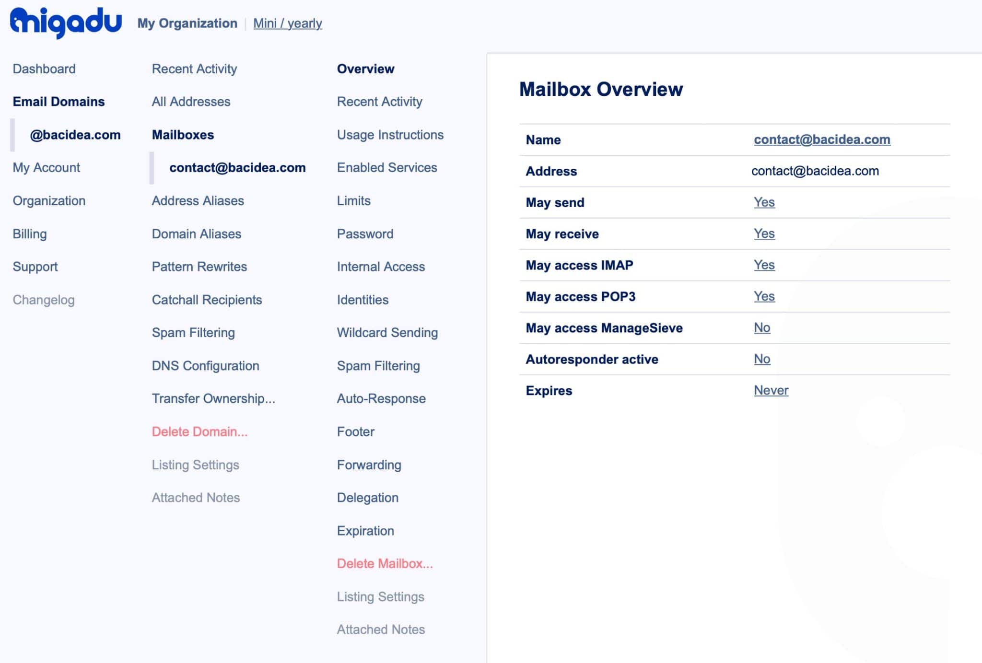Open mailbox Expiration settings
This screenshot has width=982, height=663.
(x=365, y=531)
